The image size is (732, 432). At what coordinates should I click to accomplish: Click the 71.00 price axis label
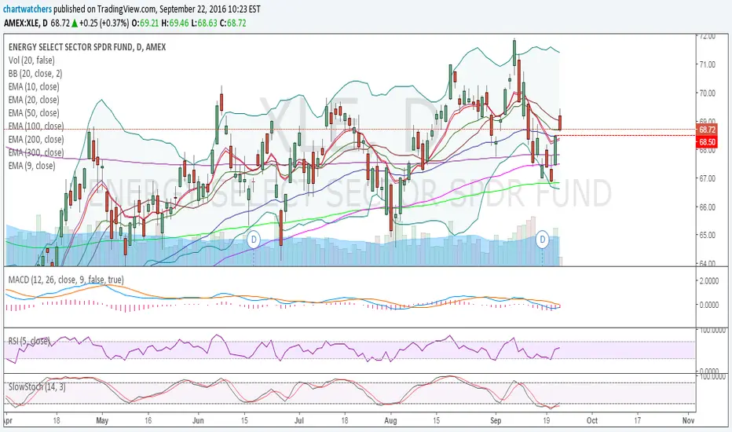(706, 64)
